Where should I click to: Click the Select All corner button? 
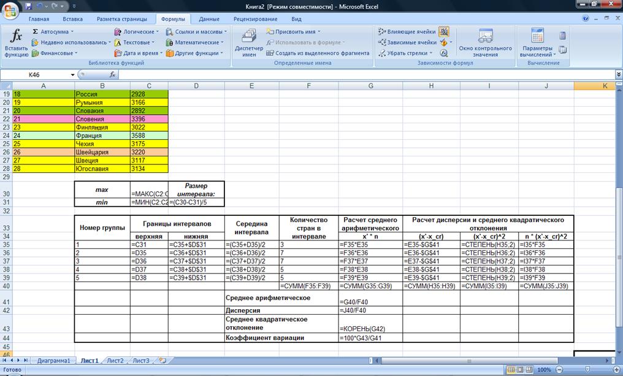pos(6,85)
